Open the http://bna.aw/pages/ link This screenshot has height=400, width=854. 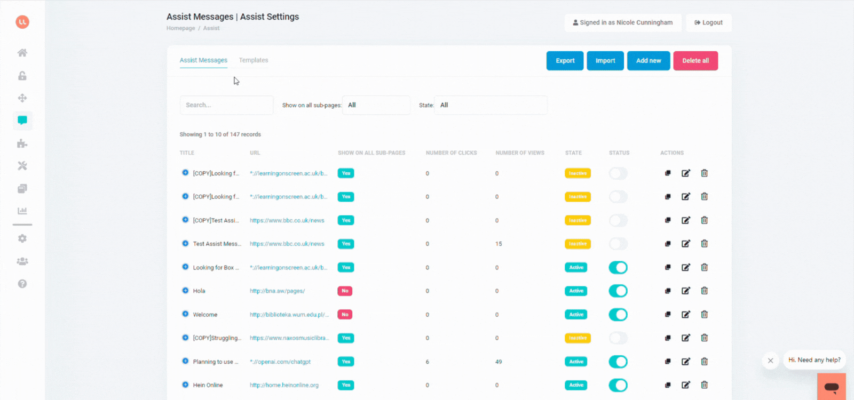tap(278, 291)
